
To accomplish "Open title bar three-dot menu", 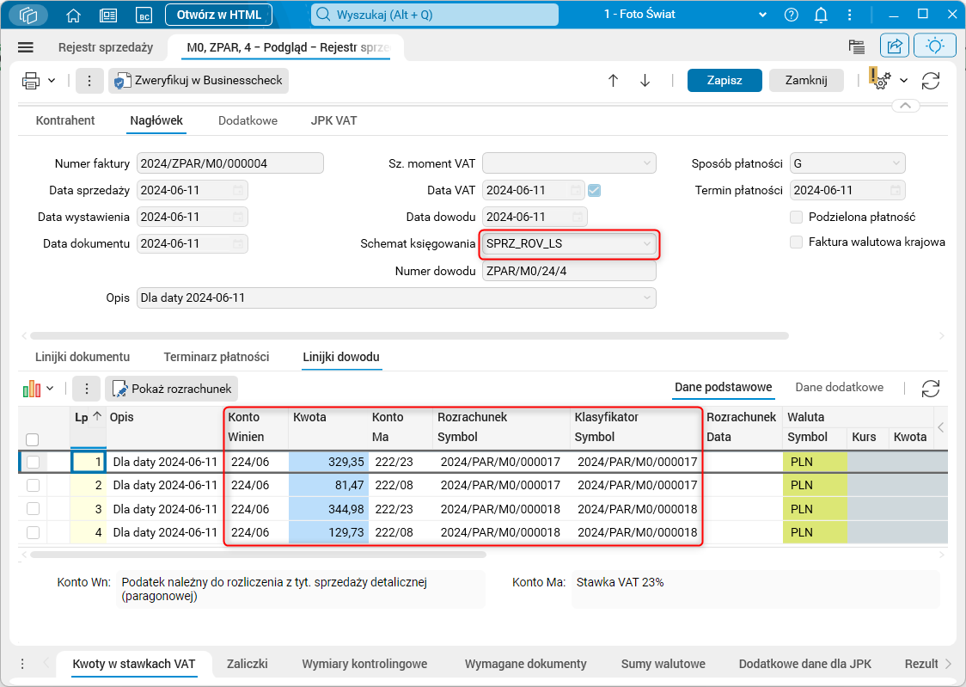I will tap(850, 15).
